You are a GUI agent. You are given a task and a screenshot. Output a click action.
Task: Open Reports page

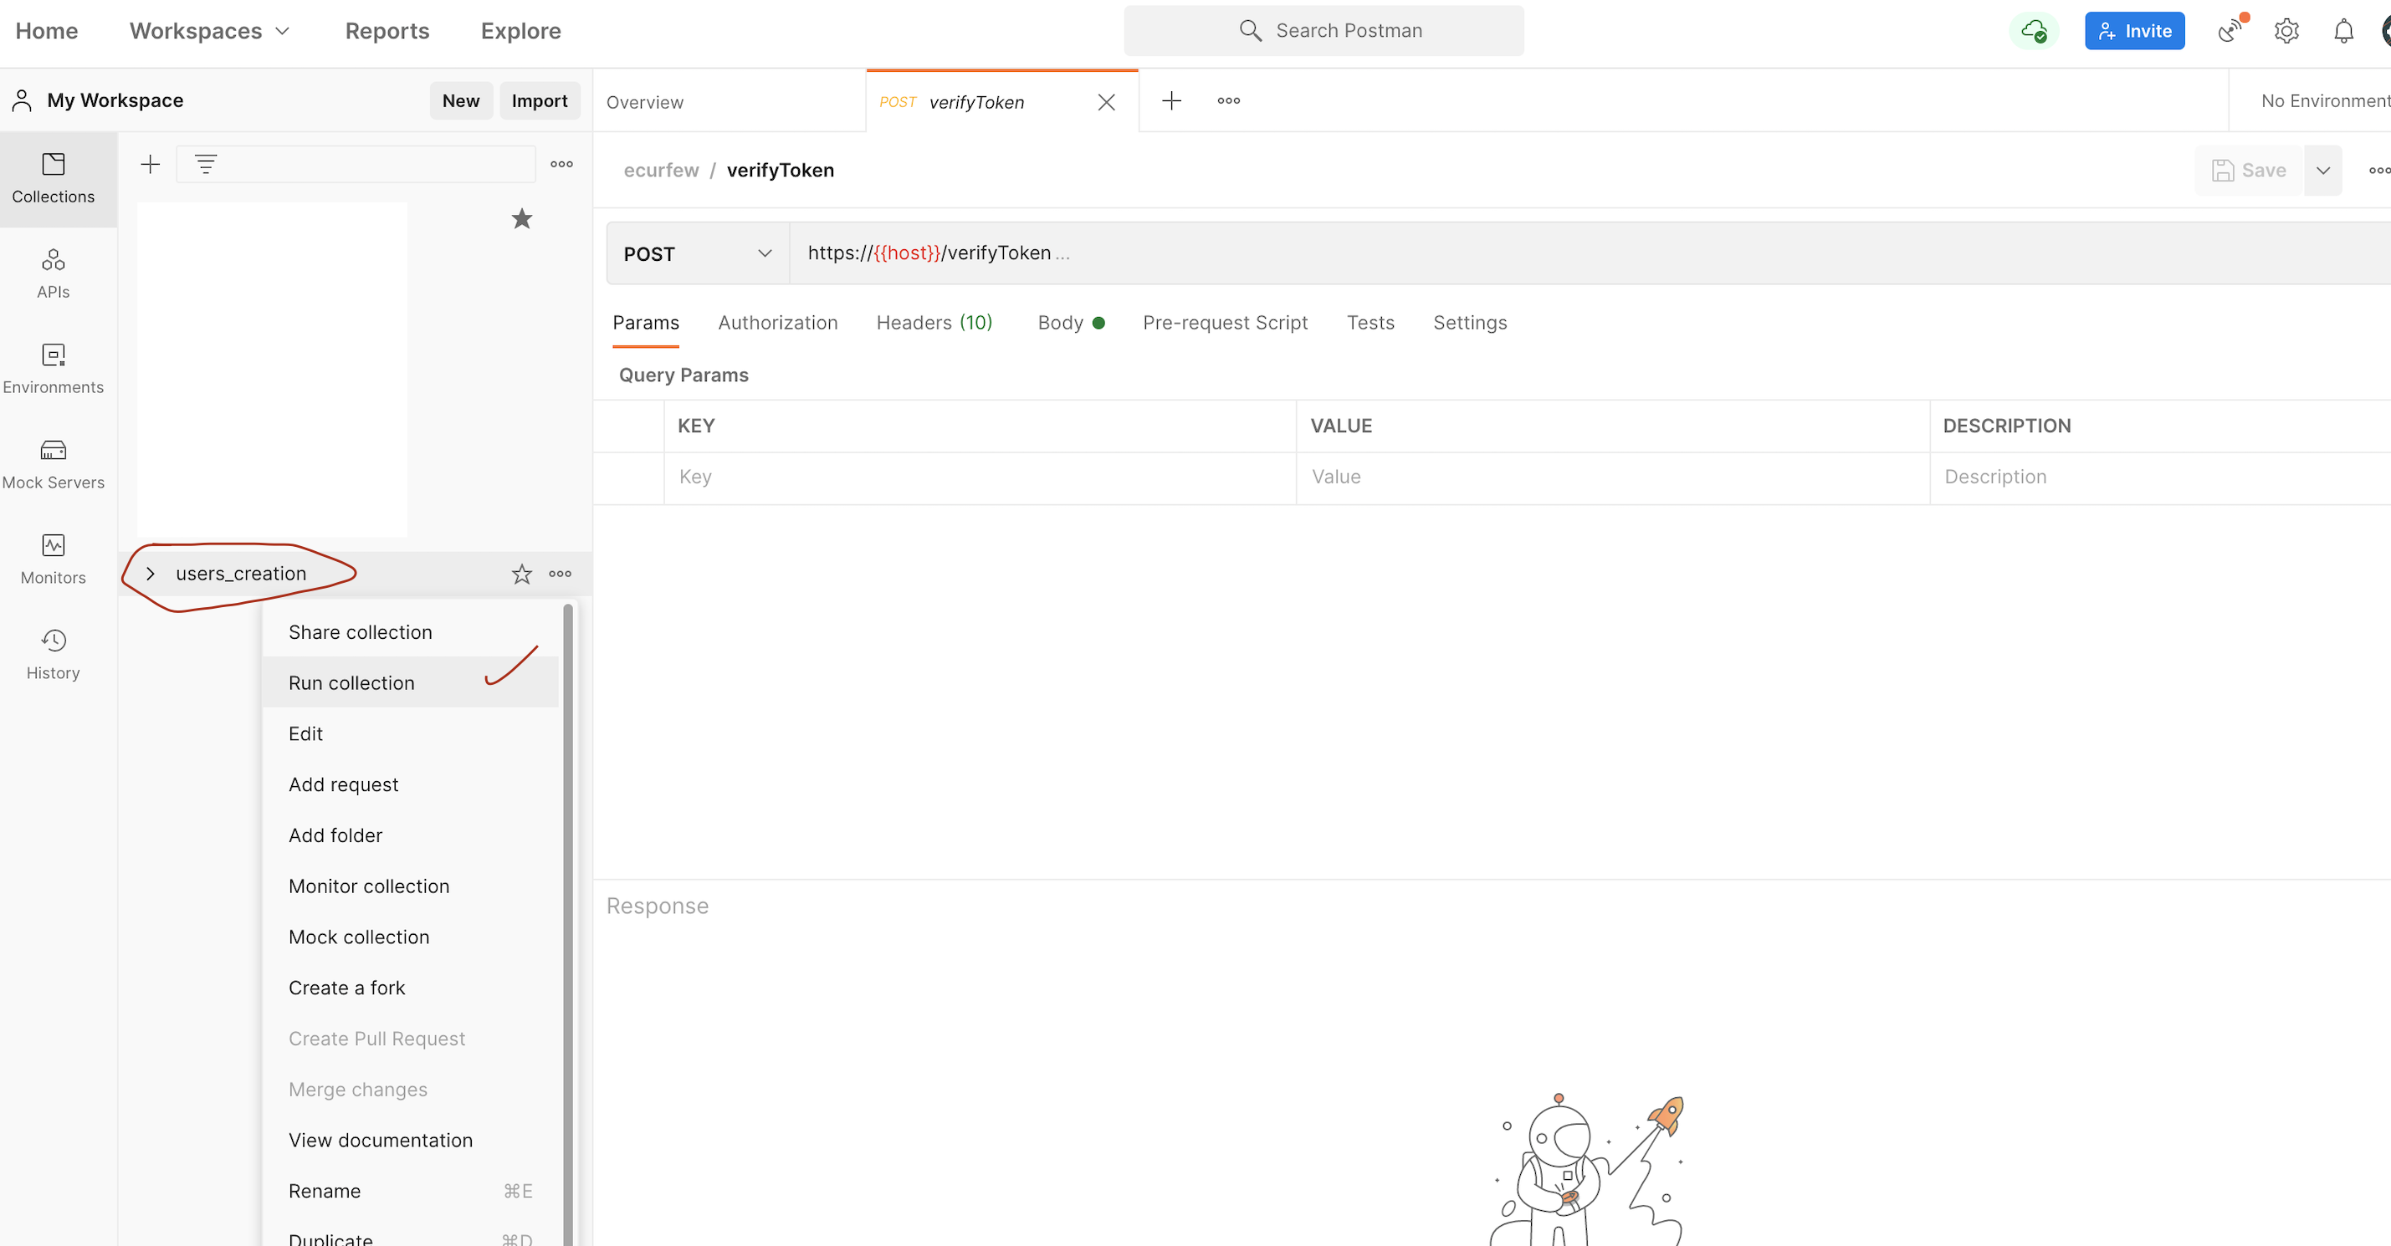point(387,31)
